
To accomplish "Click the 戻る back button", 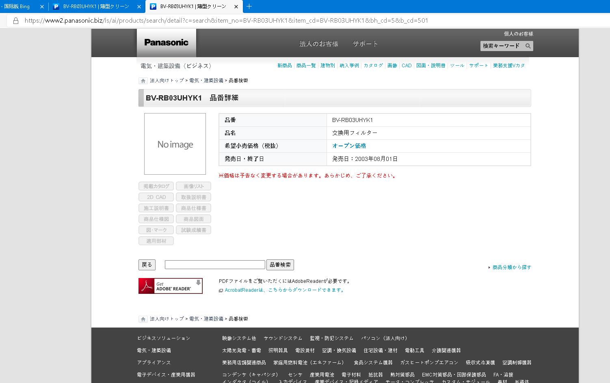I will pos(147,265).
